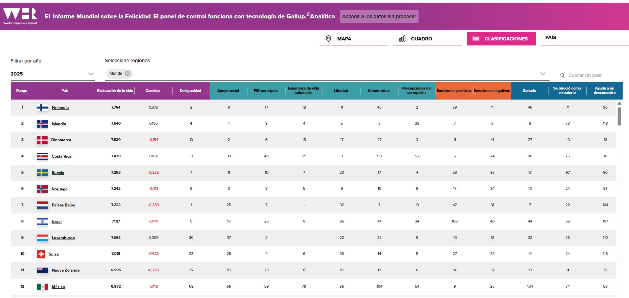Sort by the Libertad column header
The height and width of the screenshot is (298, 629).
coord(341,91)
